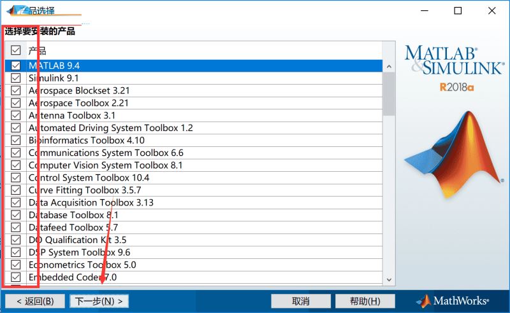
Task: Open help via the 帮助(H) button
Action: (x=365, y=302)
